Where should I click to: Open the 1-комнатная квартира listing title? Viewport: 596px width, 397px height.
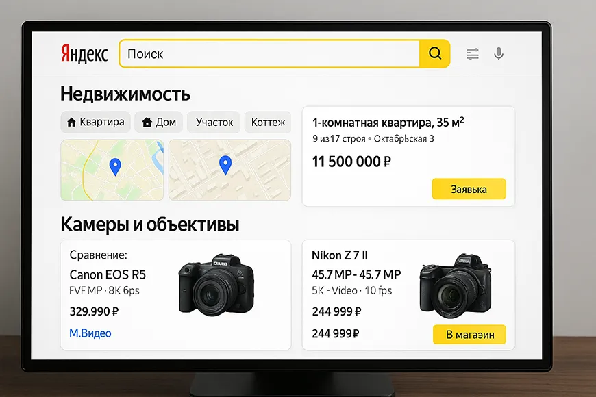pos(388,123)
